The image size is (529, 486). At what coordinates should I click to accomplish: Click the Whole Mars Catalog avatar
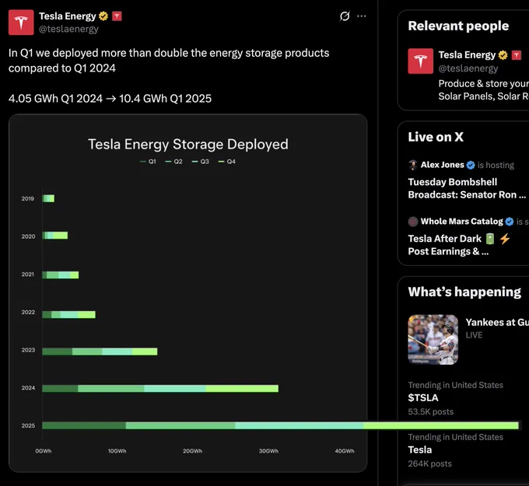[412, 222]
